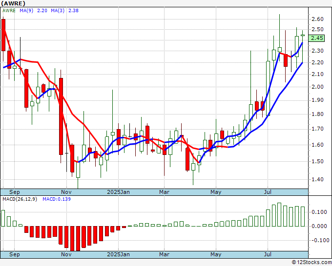332x266 pixels.
Task: Select the MA(9) legend label
Action: pos(26,11)
